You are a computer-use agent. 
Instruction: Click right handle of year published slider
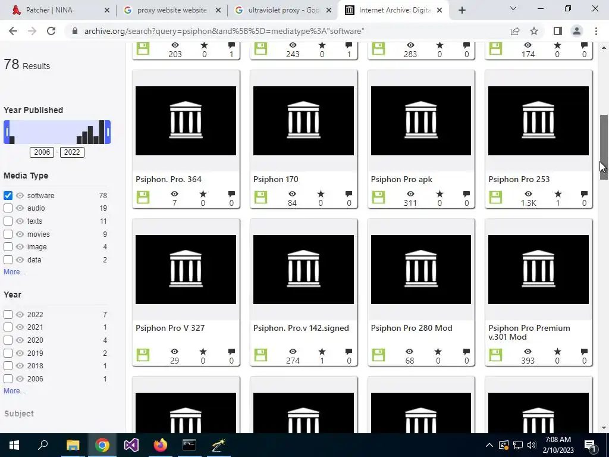pos(108,132)
